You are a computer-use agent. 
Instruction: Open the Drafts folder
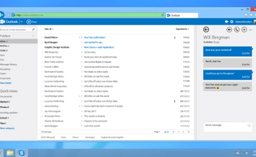(x=4, y=50)
